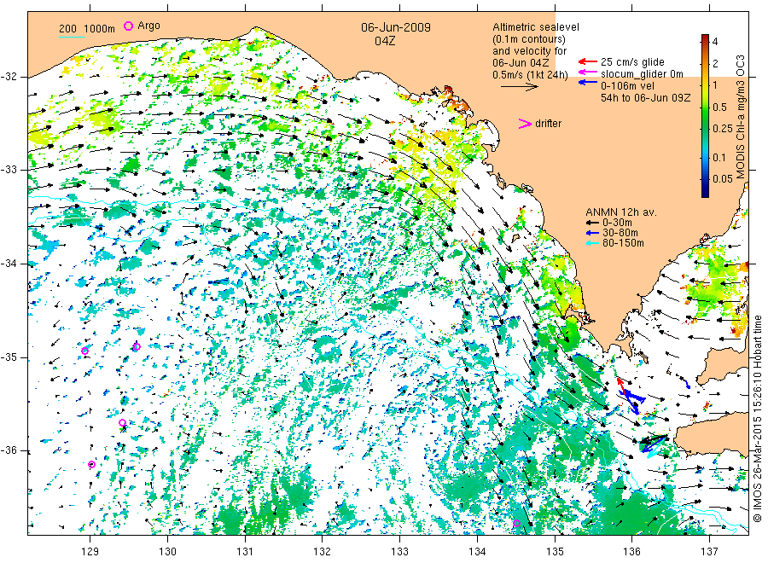Screen dimensions: 768x563
Task: Click the '80-150m' depth label
Action: coord(623,243)
